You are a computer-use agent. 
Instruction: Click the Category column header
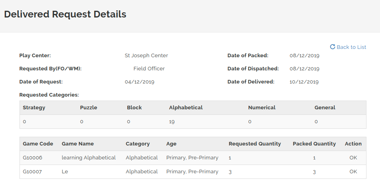point(138,144)
